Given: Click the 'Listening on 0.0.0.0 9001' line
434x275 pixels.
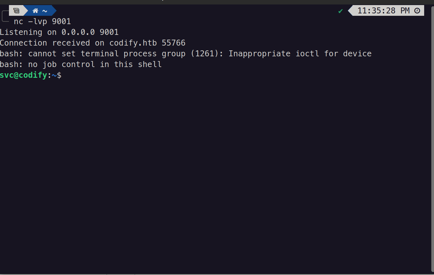Looking at the screenshot, I should point(59,32).
